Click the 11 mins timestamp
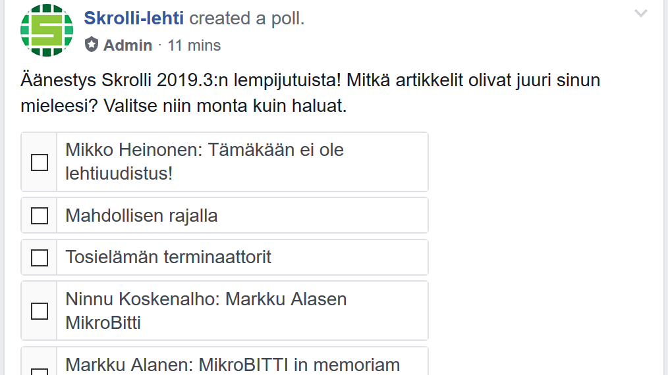668x375 pixels. tap(194, 45)
